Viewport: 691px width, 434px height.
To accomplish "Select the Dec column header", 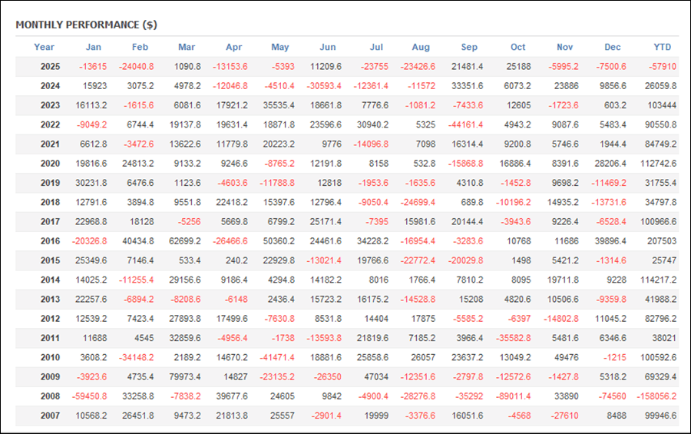I will pos(612,47).
